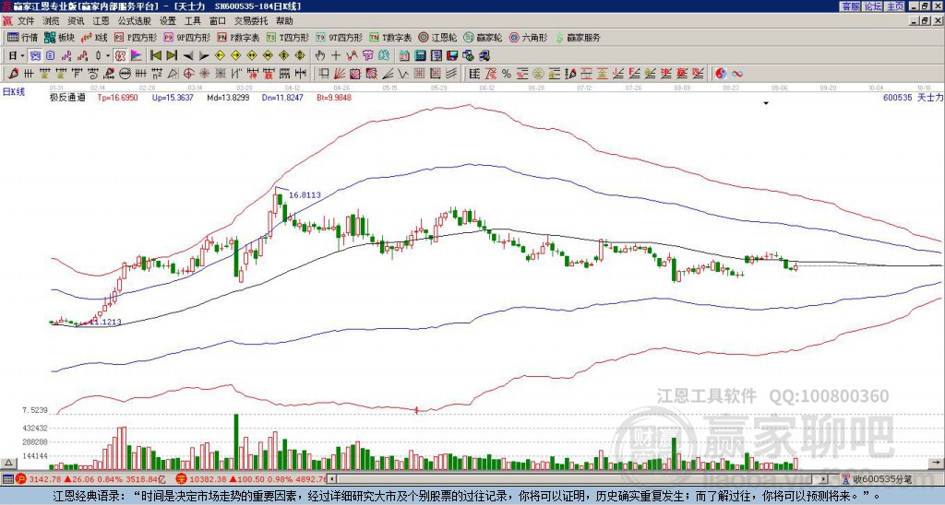Open the 江恩轮 Gann wheel tool
Screen dimensions: 945x505
pyautogui.click(x=437, y=37)
